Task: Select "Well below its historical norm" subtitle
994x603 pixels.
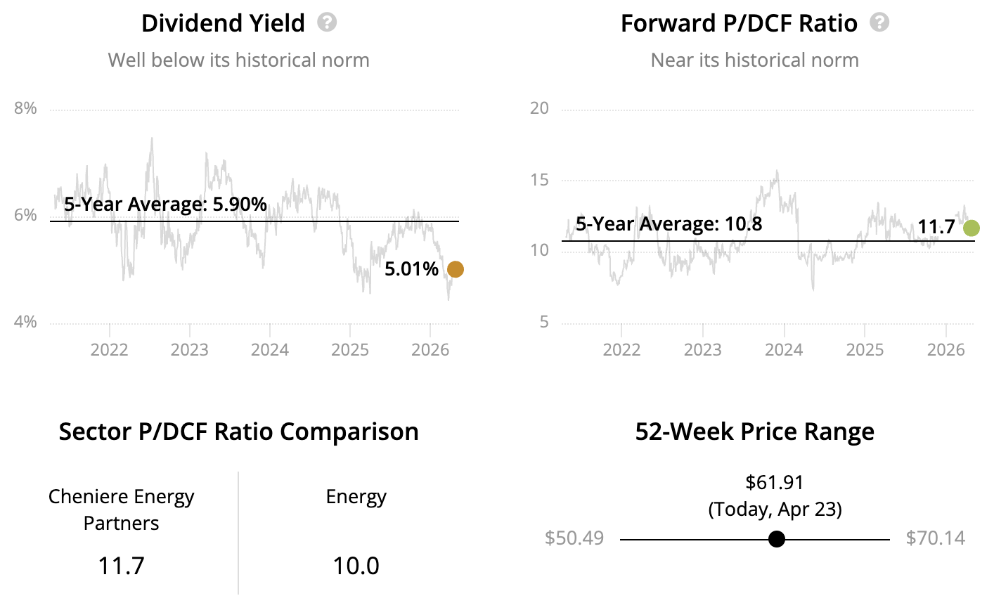Action: 238,60
